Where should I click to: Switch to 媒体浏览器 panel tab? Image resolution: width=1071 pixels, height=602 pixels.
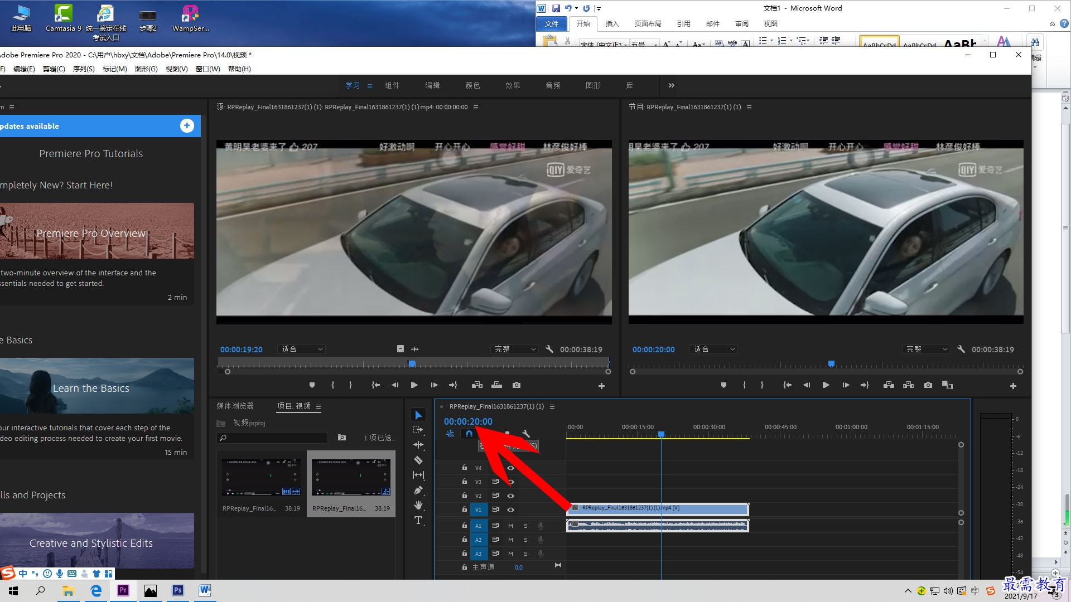click(235, 406)
